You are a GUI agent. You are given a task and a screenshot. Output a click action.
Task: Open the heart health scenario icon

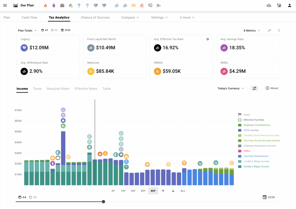click(95, 5)
